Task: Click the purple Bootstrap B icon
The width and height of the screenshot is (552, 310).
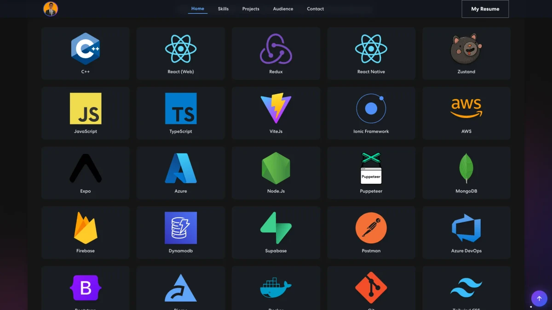Action: click(x=86, y=287)
